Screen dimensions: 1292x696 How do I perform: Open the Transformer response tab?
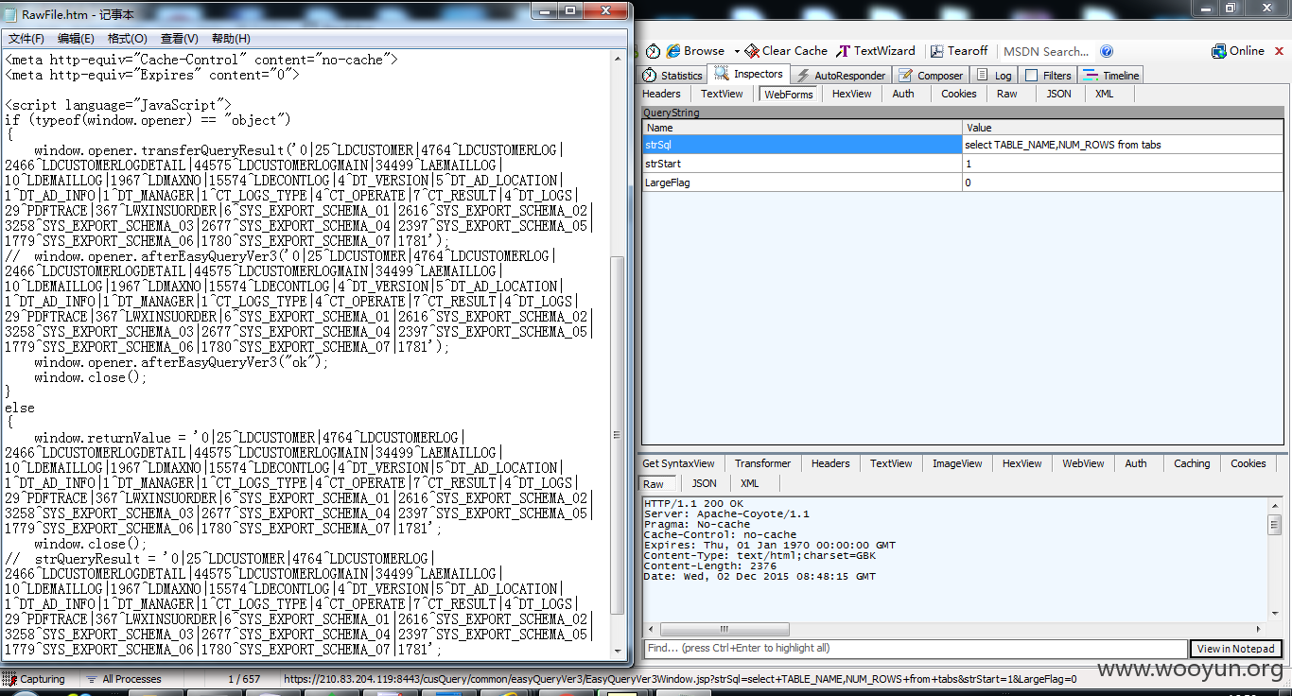(x=762, y=463)
